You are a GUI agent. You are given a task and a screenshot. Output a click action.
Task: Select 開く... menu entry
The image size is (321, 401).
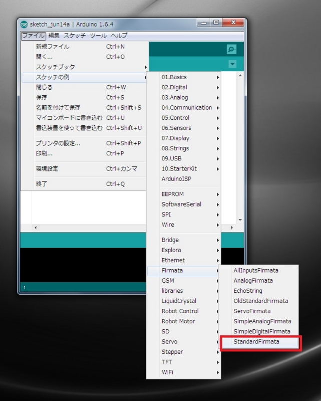pyautogui.click(x=84, y=57)
